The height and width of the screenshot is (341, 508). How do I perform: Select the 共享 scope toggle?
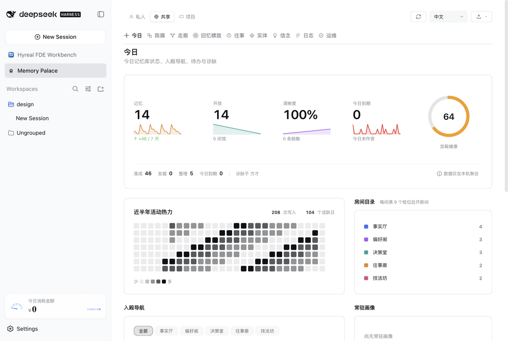coord(162,17)
